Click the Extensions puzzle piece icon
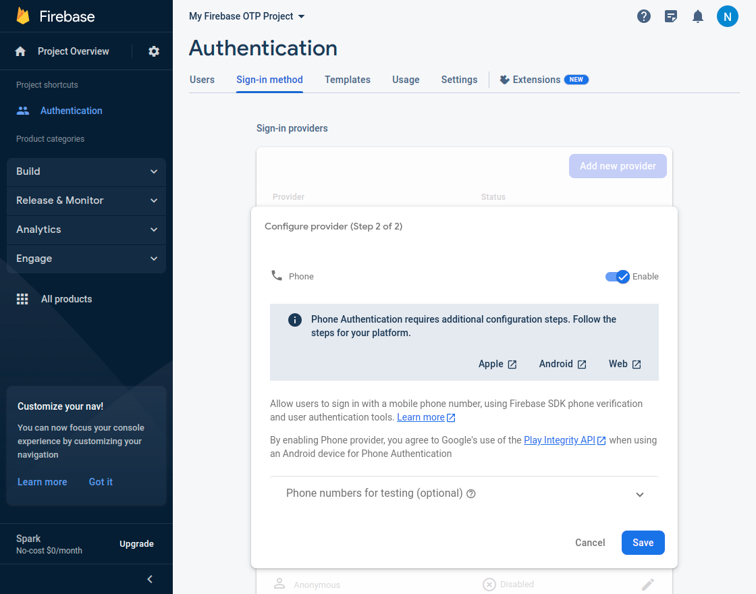The height and width of the screenshot is (594, 756). click(505, 79)
